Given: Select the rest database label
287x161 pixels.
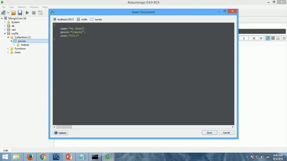Looking at the screenshot, I should (13, 30).
